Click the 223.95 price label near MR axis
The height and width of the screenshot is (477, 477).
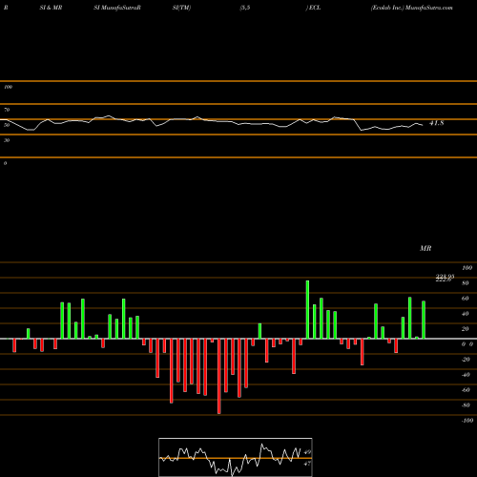[x=445, y=278]
